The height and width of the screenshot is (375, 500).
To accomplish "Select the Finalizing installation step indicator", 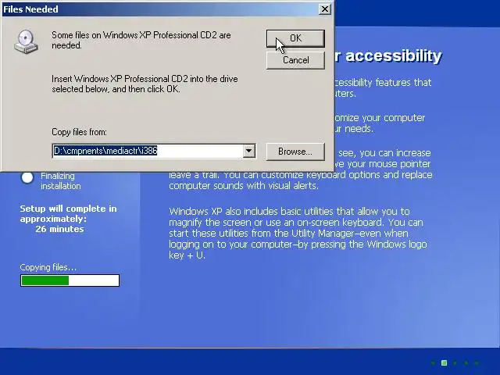I will tap(27, 177).
